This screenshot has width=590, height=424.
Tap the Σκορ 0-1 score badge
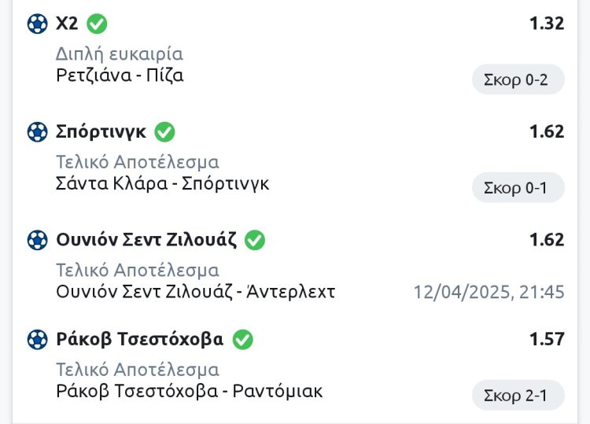tap(518, 188)
